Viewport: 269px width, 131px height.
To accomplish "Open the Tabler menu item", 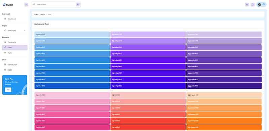I will (15, 53).
